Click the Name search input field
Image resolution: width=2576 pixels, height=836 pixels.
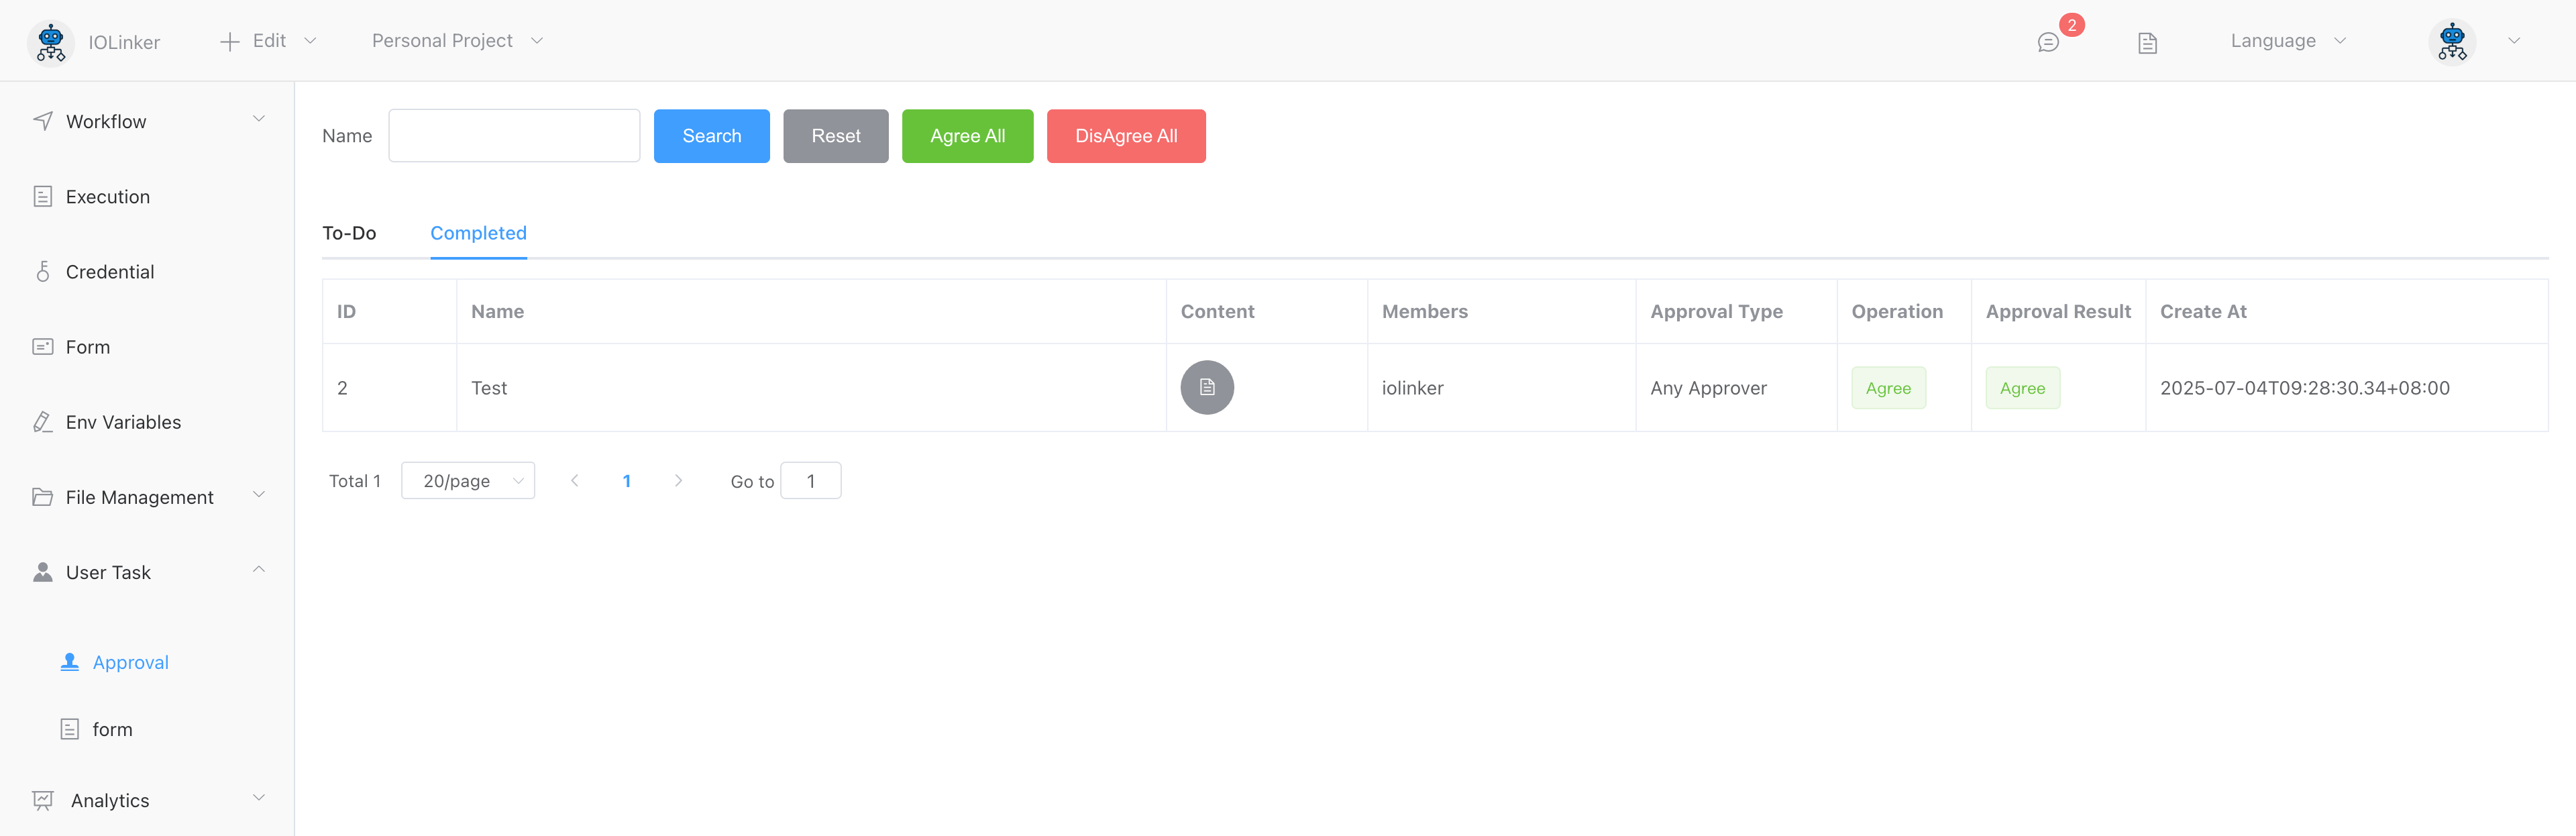coord(513,136)
